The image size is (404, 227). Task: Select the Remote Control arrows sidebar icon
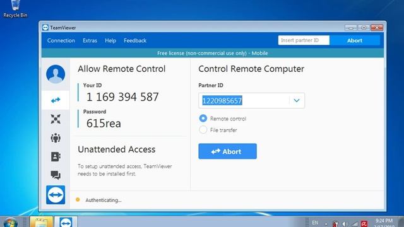[x=56, y=100]
